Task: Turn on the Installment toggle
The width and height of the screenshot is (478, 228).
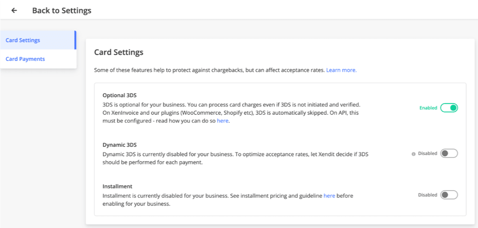Action: [x=449, y=195]
